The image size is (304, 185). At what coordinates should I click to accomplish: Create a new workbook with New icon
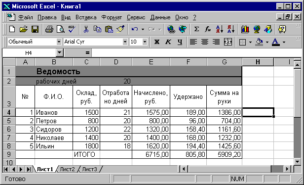click(x=12, y=29)
